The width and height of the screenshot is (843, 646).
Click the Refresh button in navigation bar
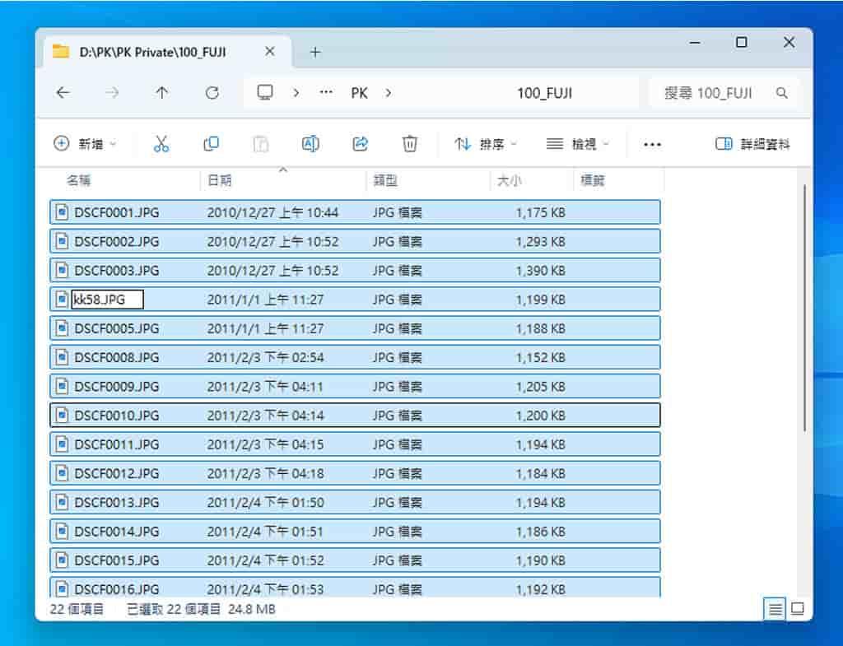[x=212, y=93]
